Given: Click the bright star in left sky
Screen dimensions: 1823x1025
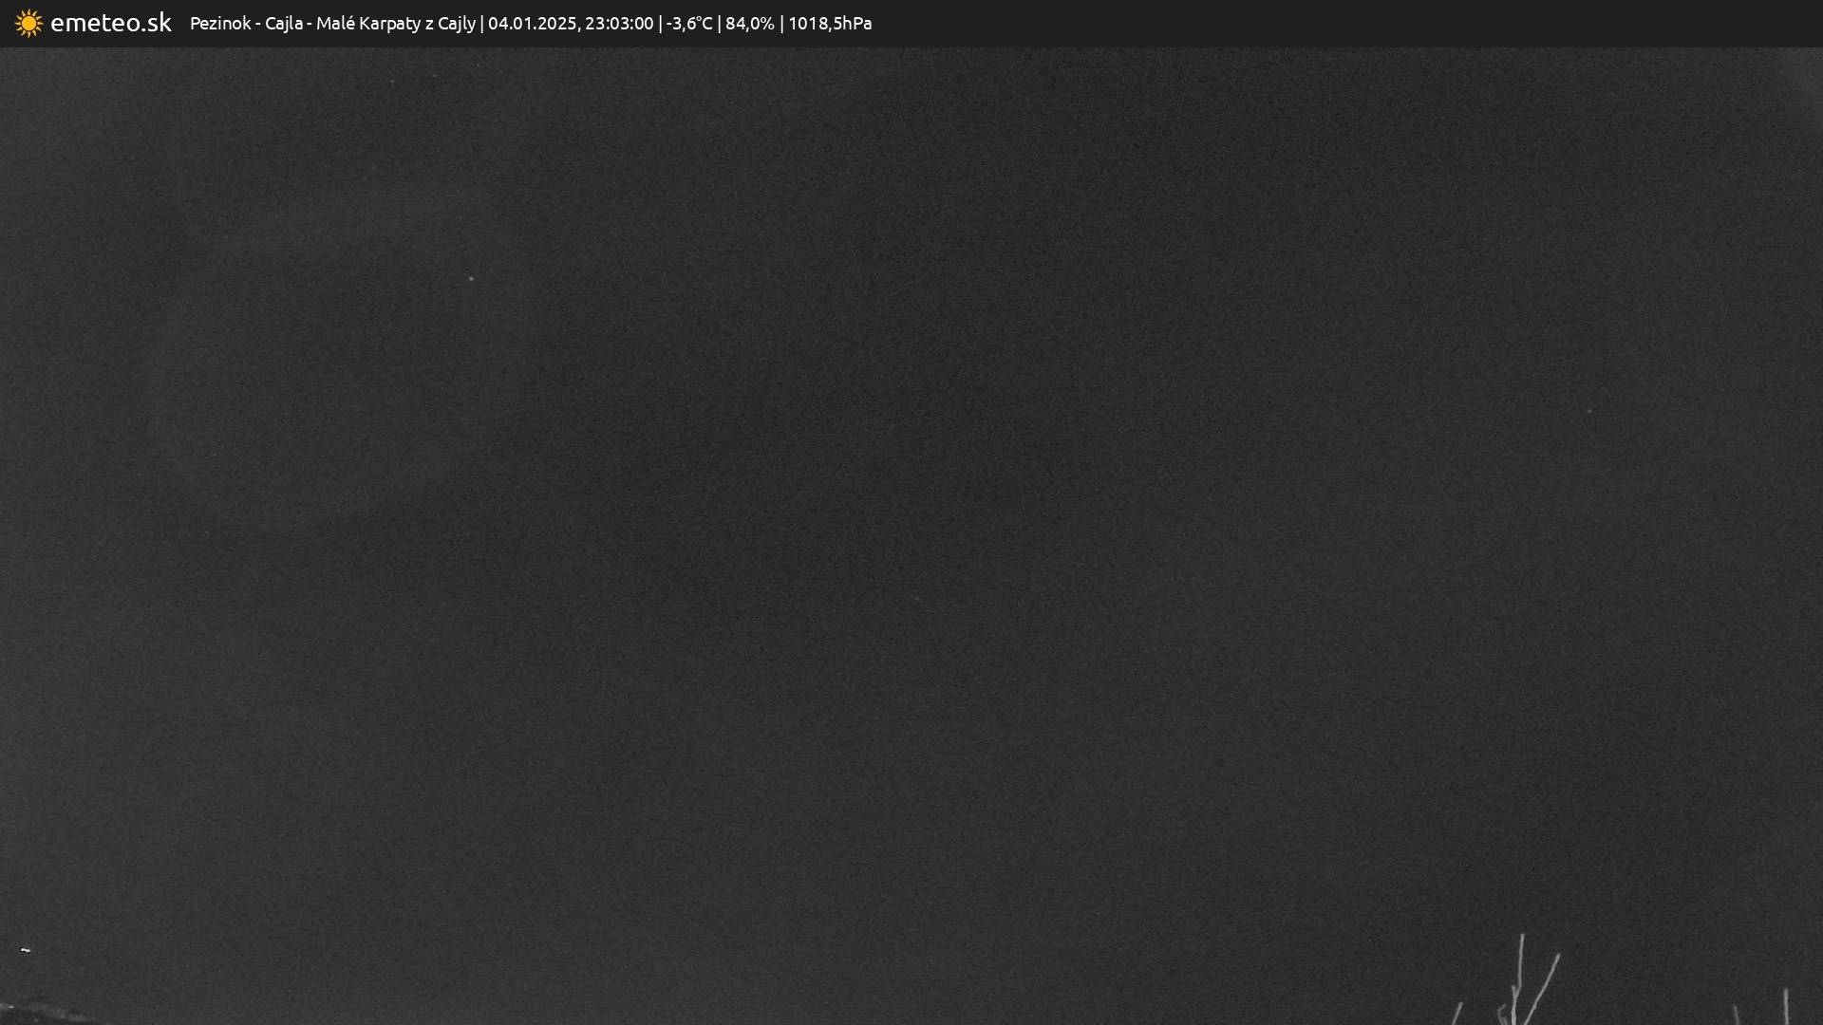Looking at the screenshot, I should 471,278.
